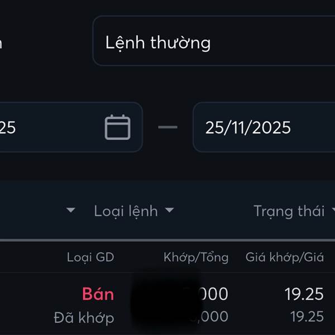The height and width of the screenshot is (335, 335).
Task: Click the Loại GD column header
Action: (x=90, y=257)
